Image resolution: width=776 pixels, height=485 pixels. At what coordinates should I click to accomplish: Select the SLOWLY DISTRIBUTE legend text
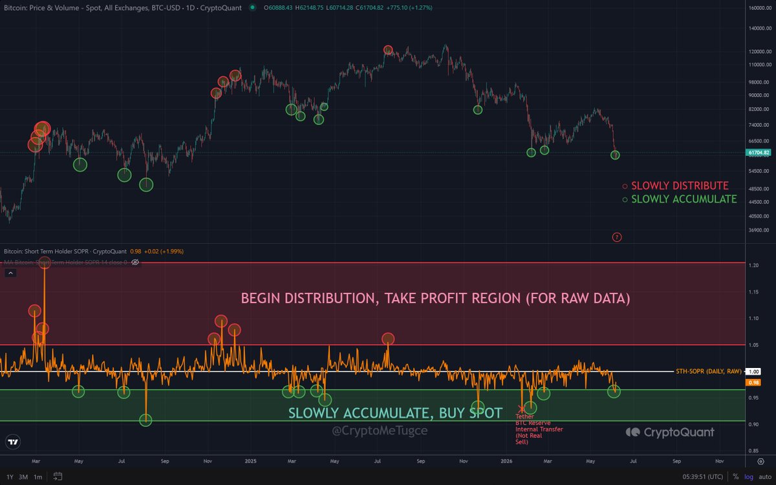pos(680,186)
